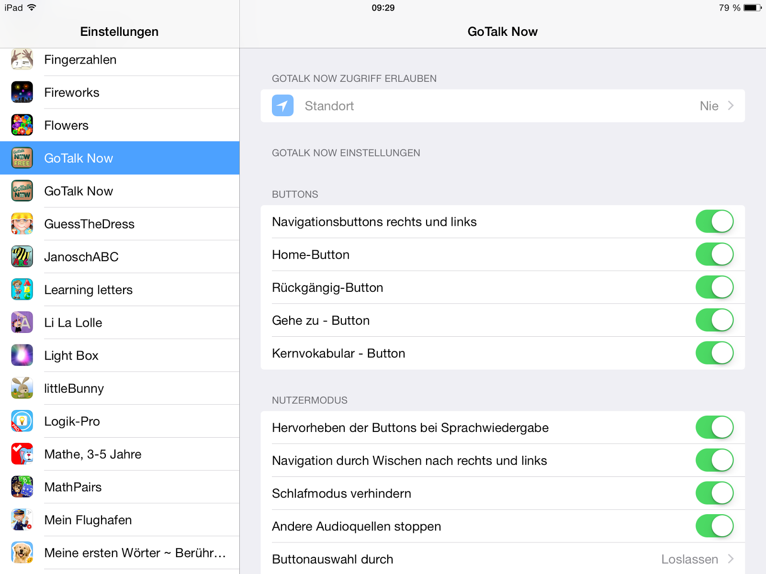Tap the littleBunny app icon
This screenshot has height=574, width=766.
pos(22,388)
